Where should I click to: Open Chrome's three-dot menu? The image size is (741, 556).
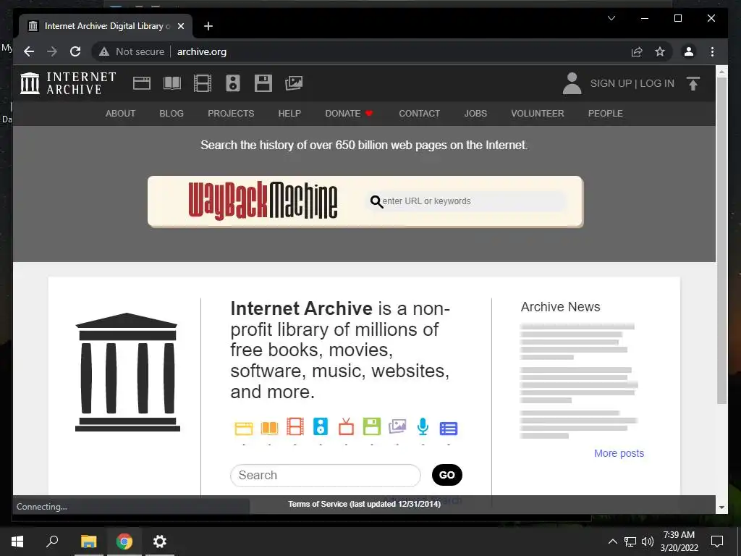(x=712, y=51)
